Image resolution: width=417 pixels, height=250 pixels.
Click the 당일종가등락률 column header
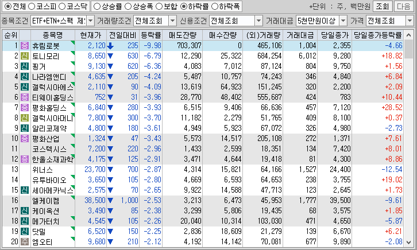pyautogui.click(x=377, y=35)
